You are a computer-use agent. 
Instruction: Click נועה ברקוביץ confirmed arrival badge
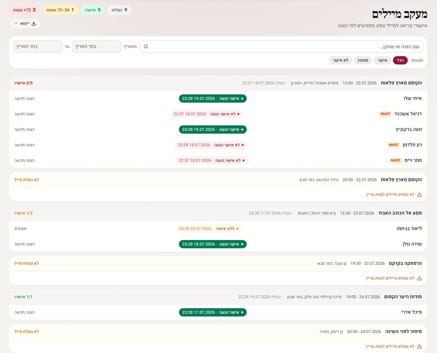pos(213,129)
